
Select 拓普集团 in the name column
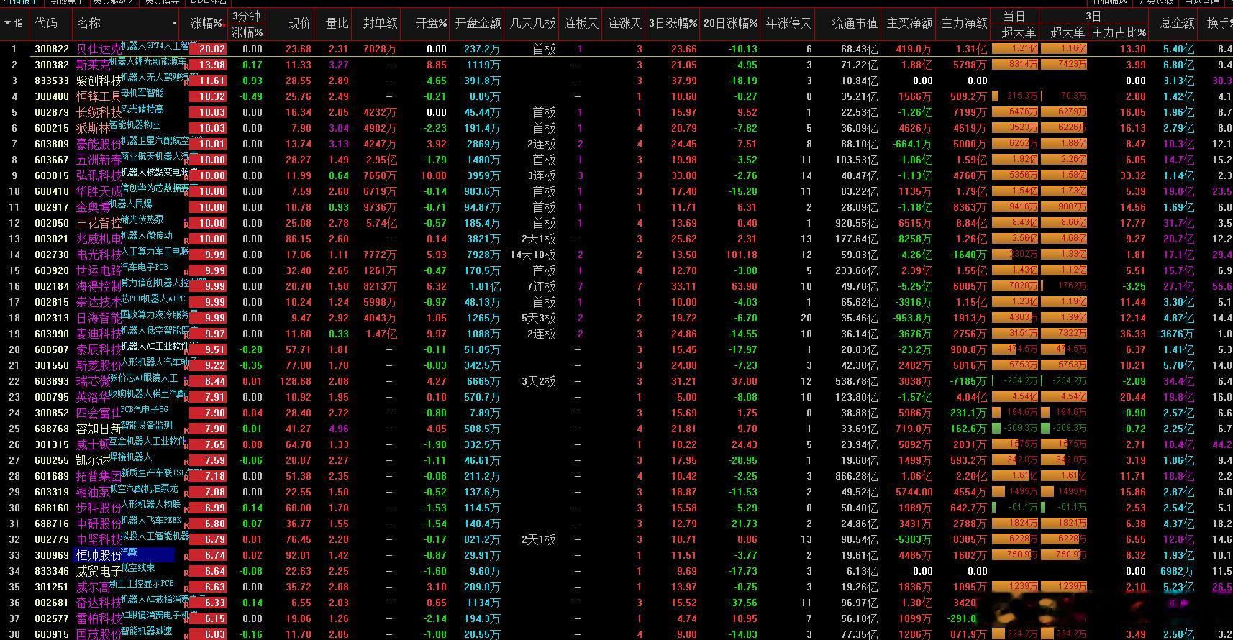pyautogui.click(x=99, y=476)
